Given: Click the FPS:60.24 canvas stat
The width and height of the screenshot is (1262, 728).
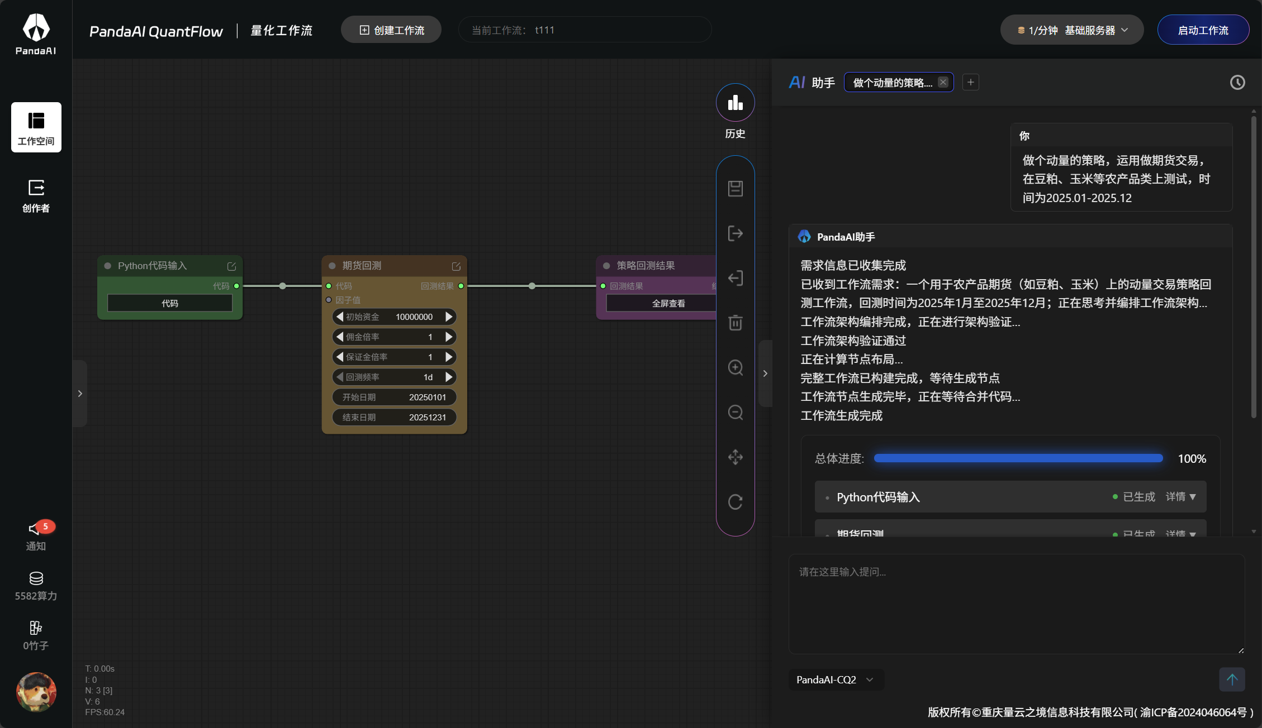Looking at the screenshot, I should click(x=105, y=712).
